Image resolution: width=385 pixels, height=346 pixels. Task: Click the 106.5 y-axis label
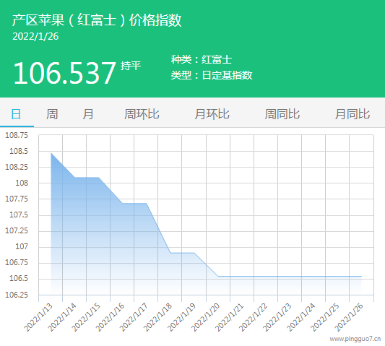click(x=19, y=279)
